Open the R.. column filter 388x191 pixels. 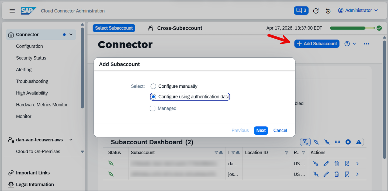click(303, 153)
